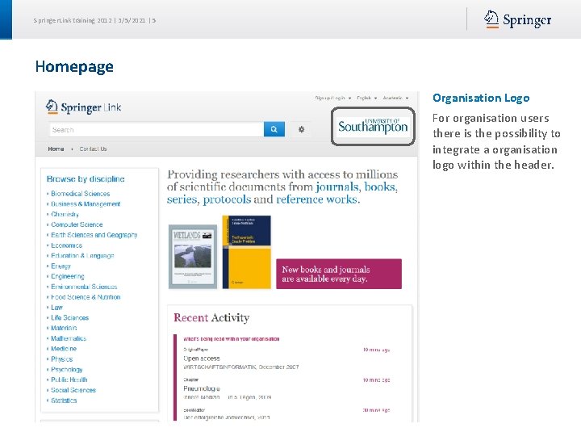Browse Environmental Sciences discipline

[84, 287]
